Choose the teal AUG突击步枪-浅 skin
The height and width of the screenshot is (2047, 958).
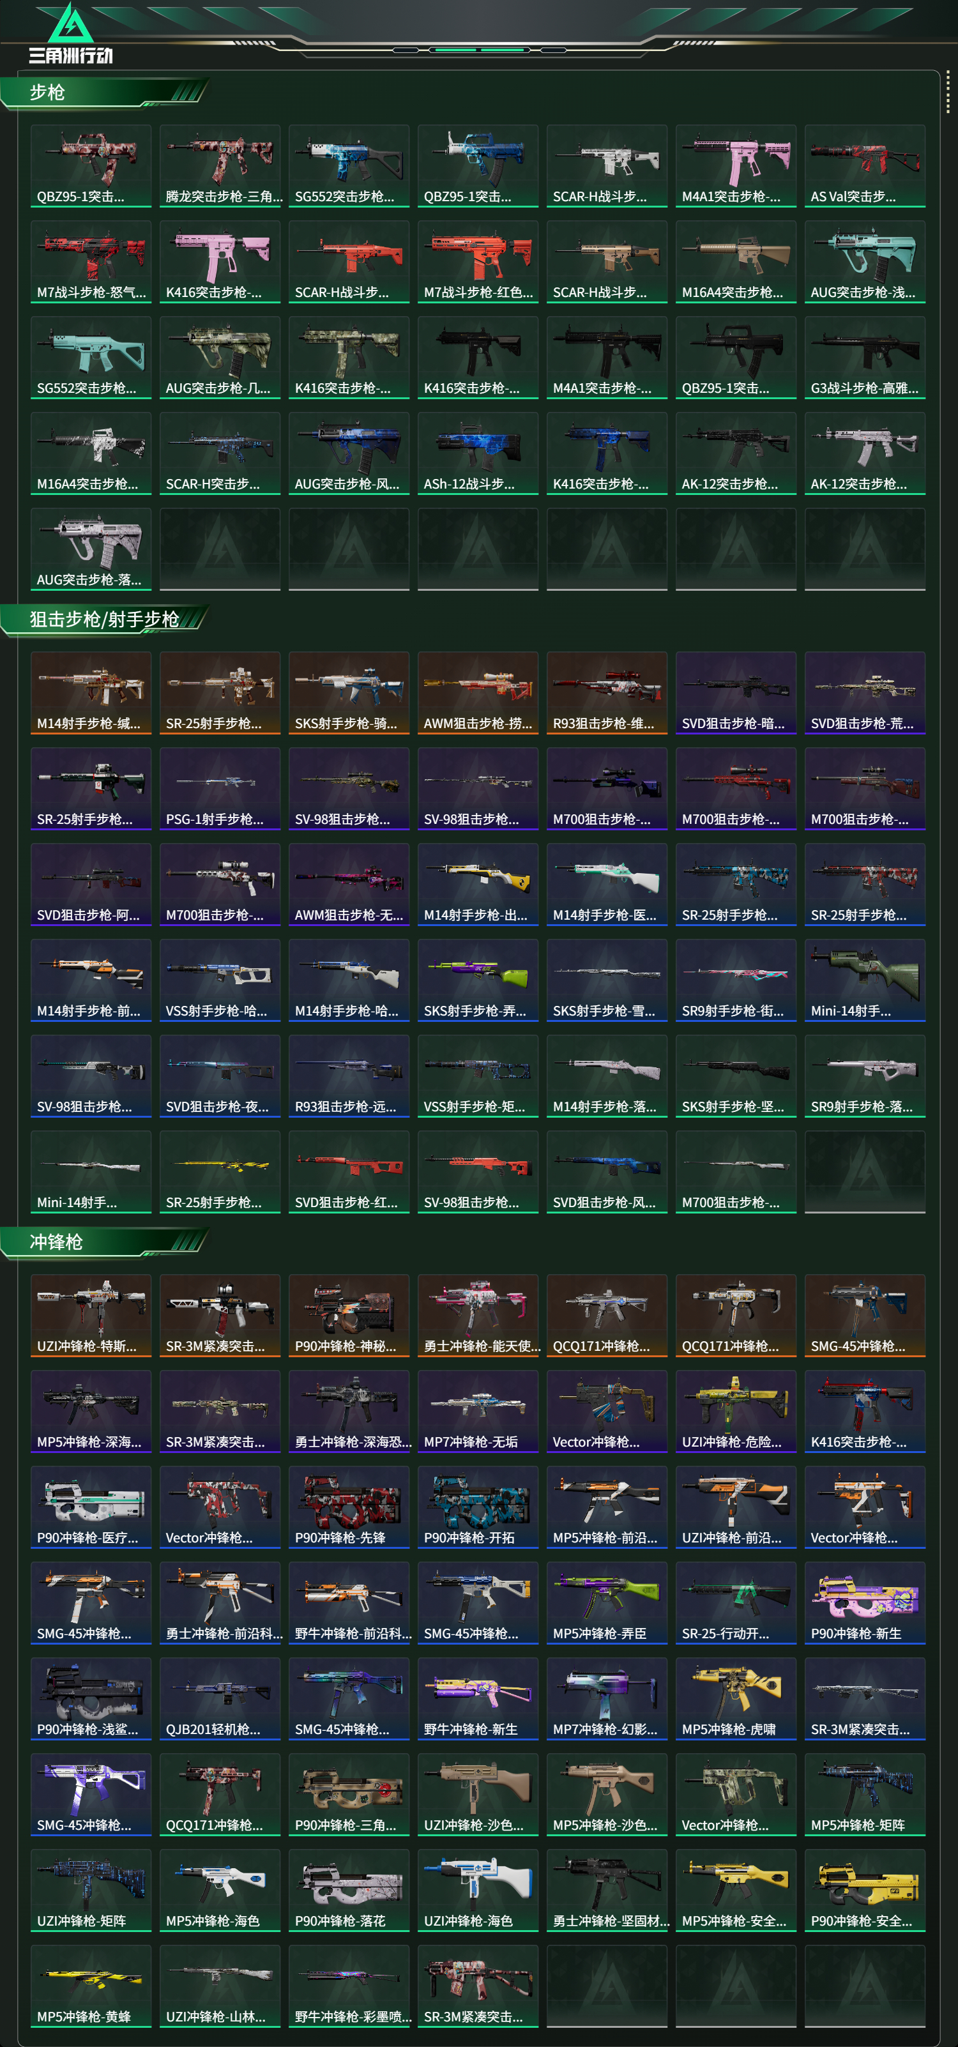click(865, 261)
